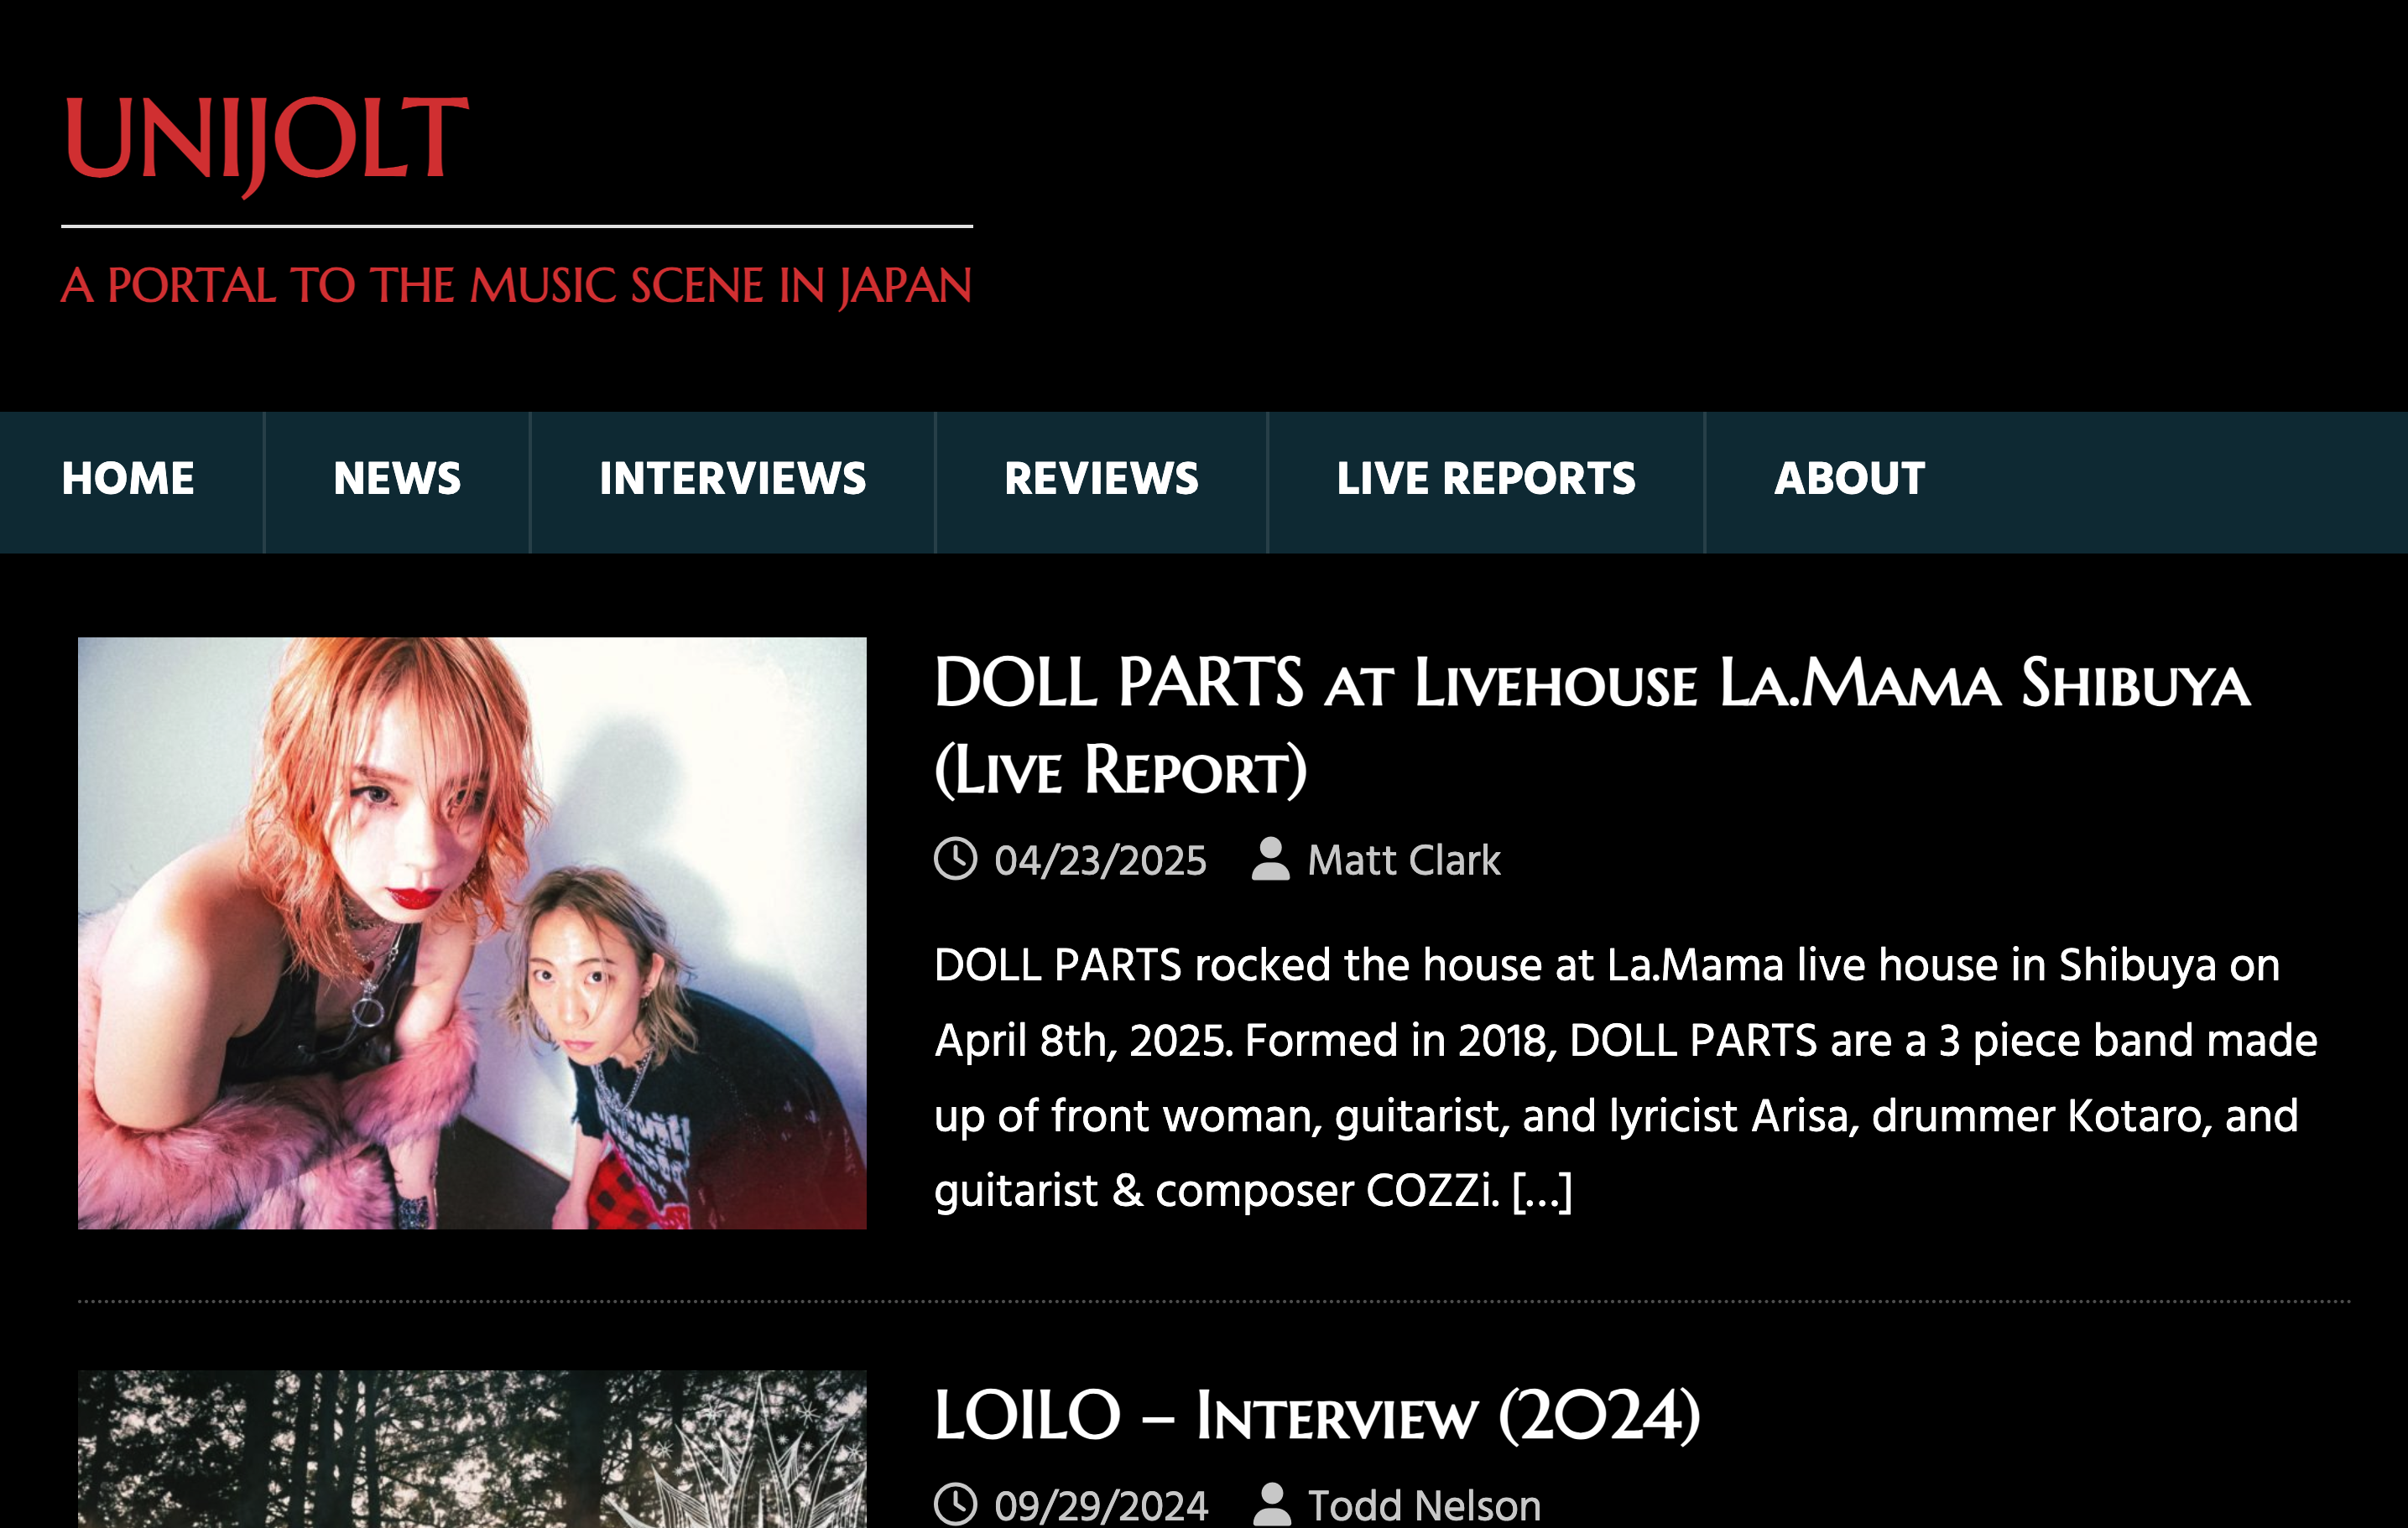Go to the News section
2408x1528 pixels.
pos(397,479)
